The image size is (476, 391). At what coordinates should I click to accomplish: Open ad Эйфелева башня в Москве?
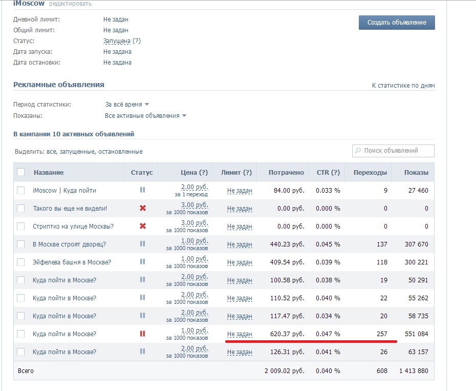72,262
